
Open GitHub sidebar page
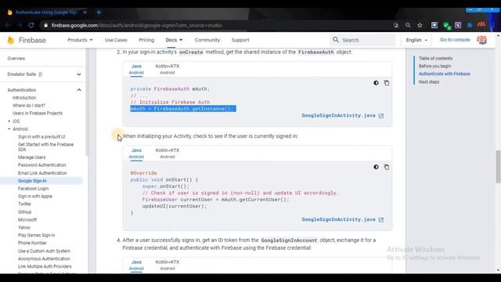click(24, 212)
